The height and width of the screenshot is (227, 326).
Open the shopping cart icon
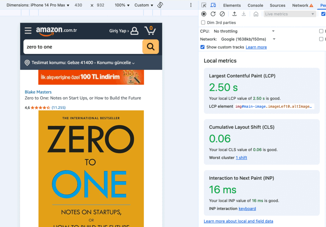pyautogui.click(x=150, y=30)
